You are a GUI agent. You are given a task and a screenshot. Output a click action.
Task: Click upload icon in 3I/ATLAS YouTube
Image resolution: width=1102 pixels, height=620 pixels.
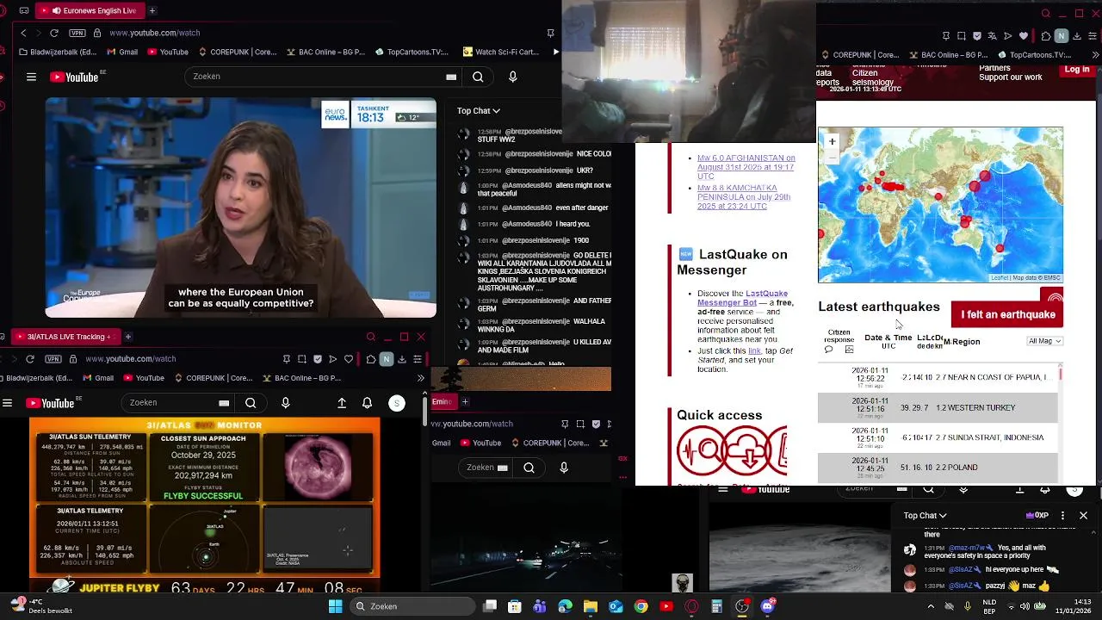[342, 403]
